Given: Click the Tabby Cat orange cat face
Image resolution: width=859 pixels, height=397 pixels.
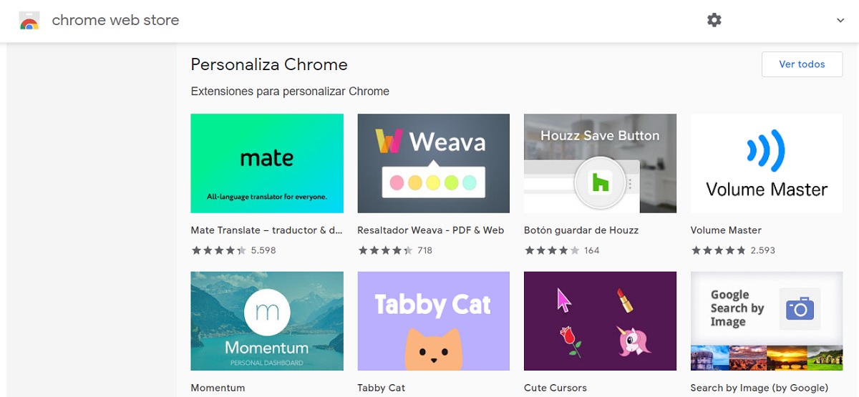Looking at the screenshot, I should pyautogui.click(x=433, y=351).
